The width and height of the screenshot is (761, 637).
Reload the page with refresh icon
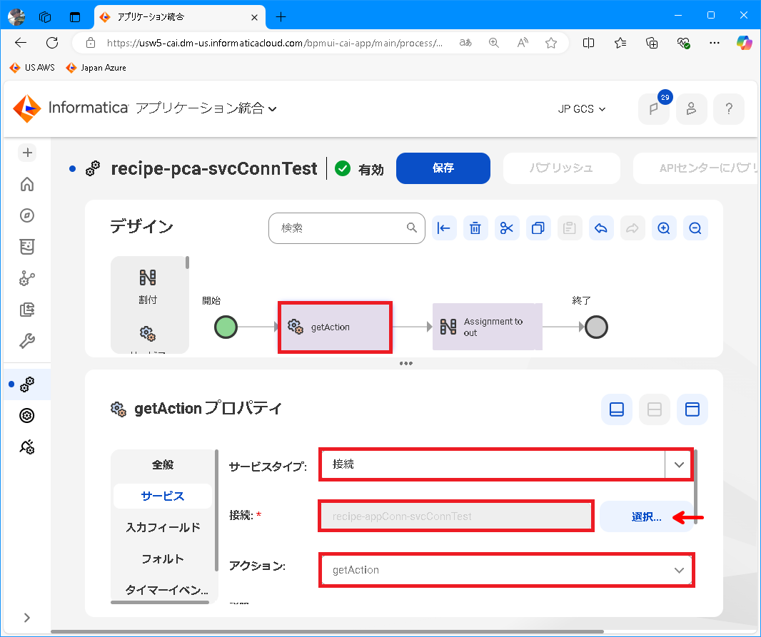click(x=52, y=43)
